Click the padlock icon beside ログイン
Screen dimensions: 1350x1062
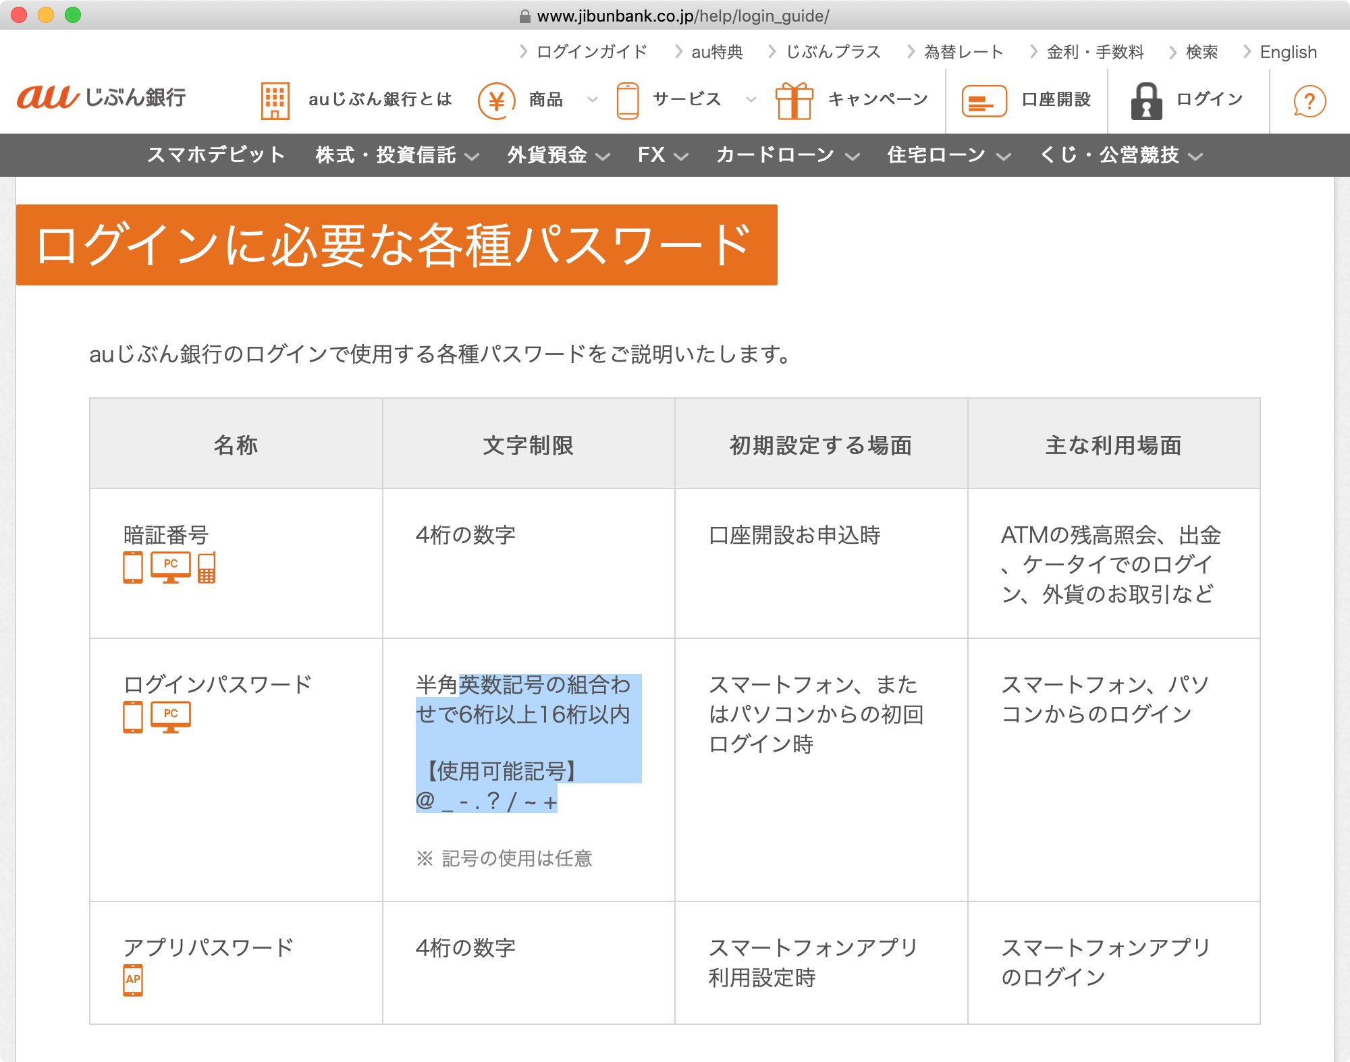[x=1146, y=101]
